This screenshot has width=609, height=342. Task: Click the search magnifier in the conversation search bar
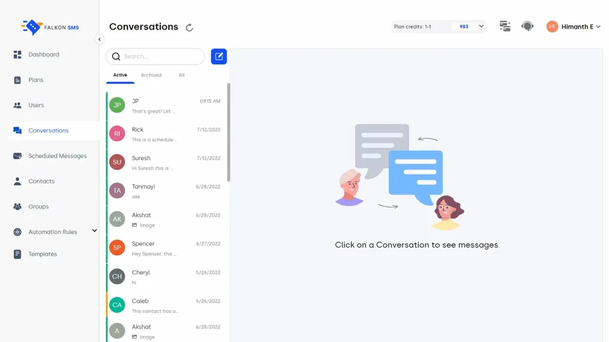(116, 56)
